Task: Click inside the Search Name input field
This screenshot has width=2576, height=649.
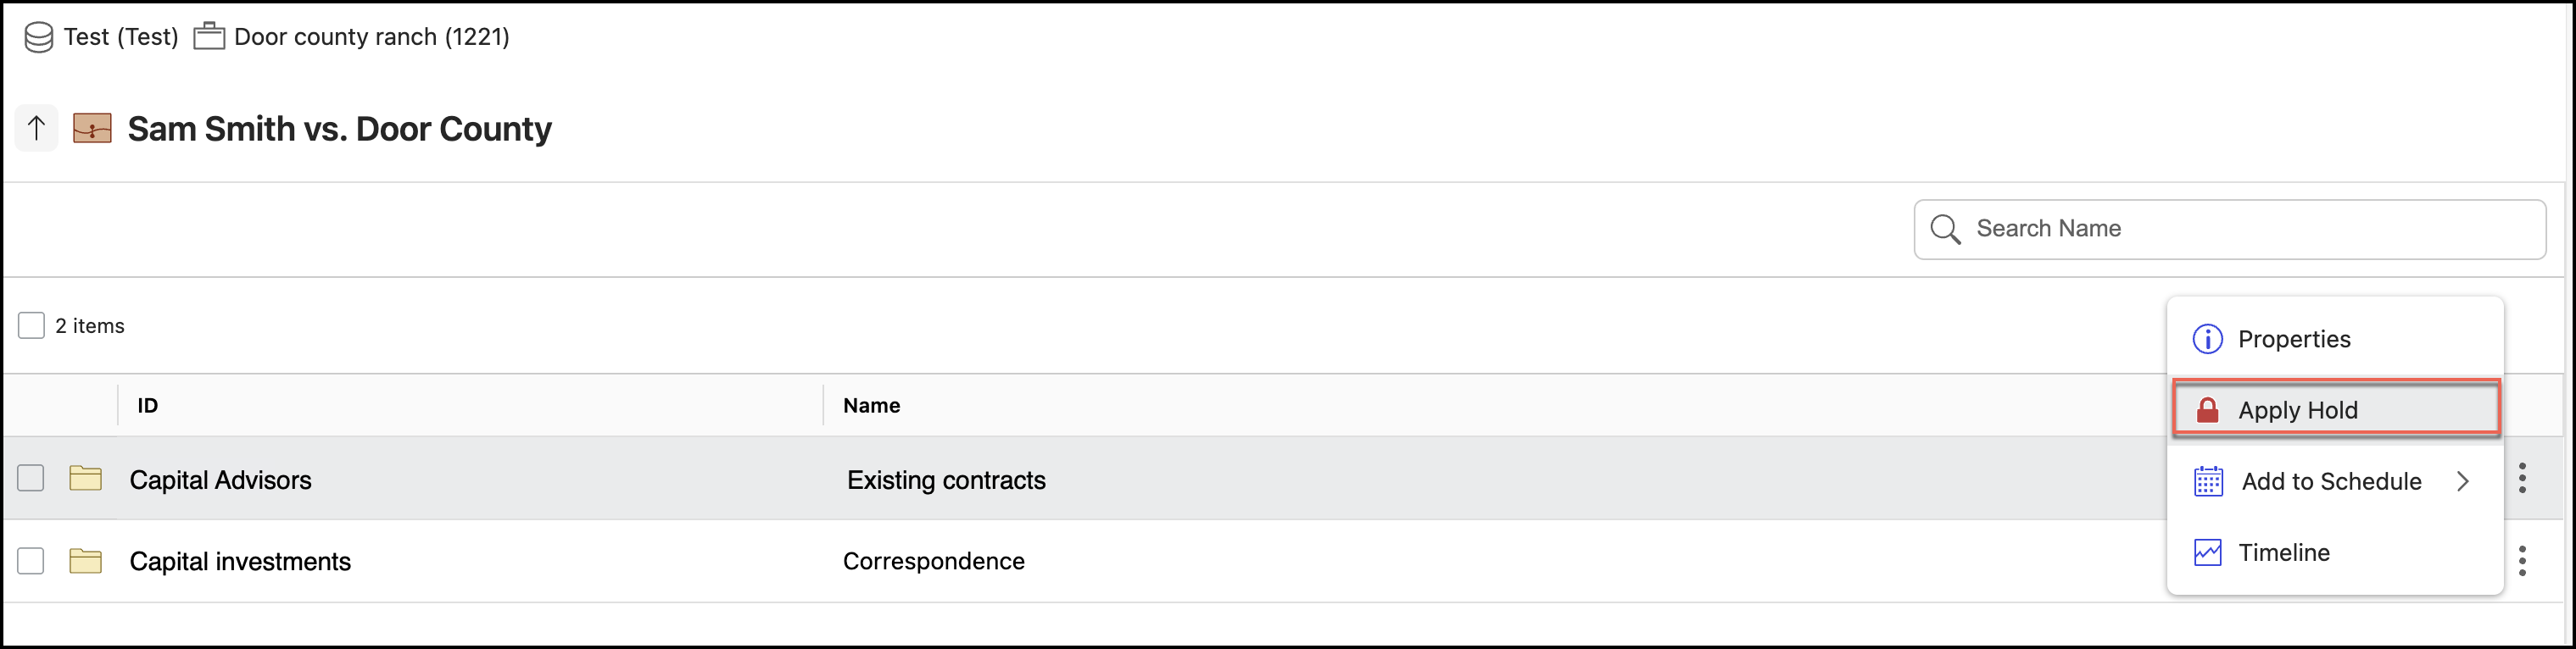Action: pos(2150,229)
